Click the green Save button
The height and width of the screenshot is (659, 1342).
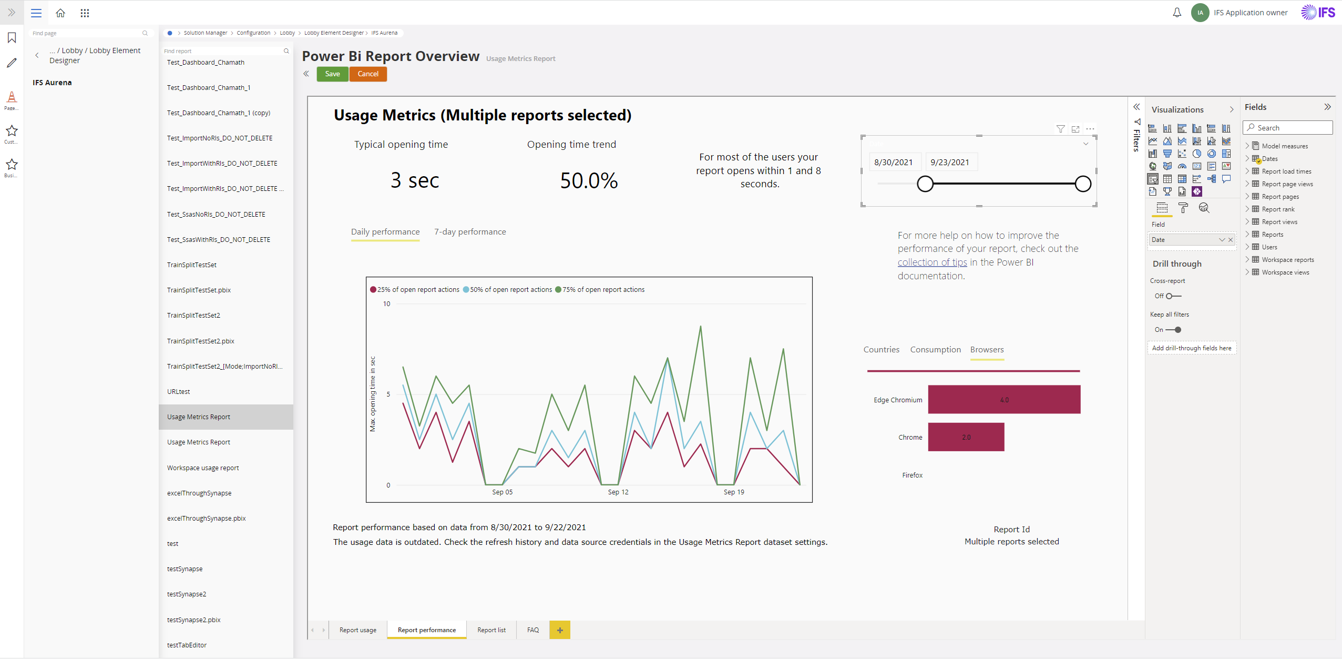[x=332, y=74]
